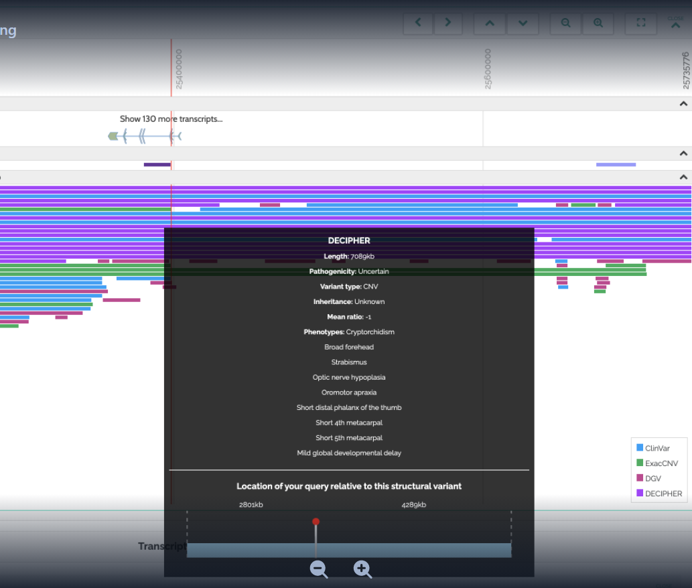Click the blue structural variant span bar
Screen dimensions: 692x588
pos(349,550)
